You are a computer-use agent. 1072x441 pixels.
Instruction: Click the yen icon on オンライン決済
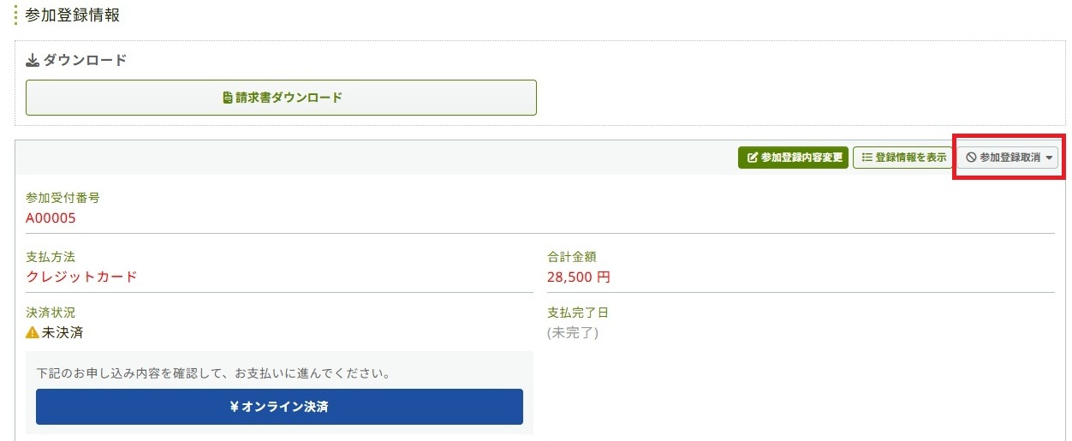click(234, 408)
